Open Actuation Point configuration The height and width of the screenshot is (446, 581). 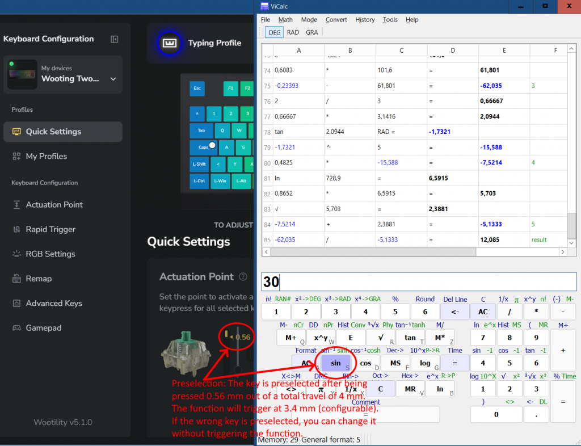[x=54, y=205]
